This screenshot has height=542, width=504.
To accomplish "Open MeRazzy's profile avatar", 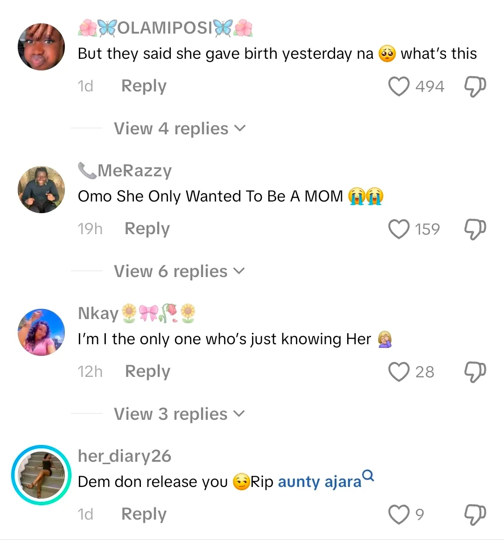I will [x=41, y=189].
